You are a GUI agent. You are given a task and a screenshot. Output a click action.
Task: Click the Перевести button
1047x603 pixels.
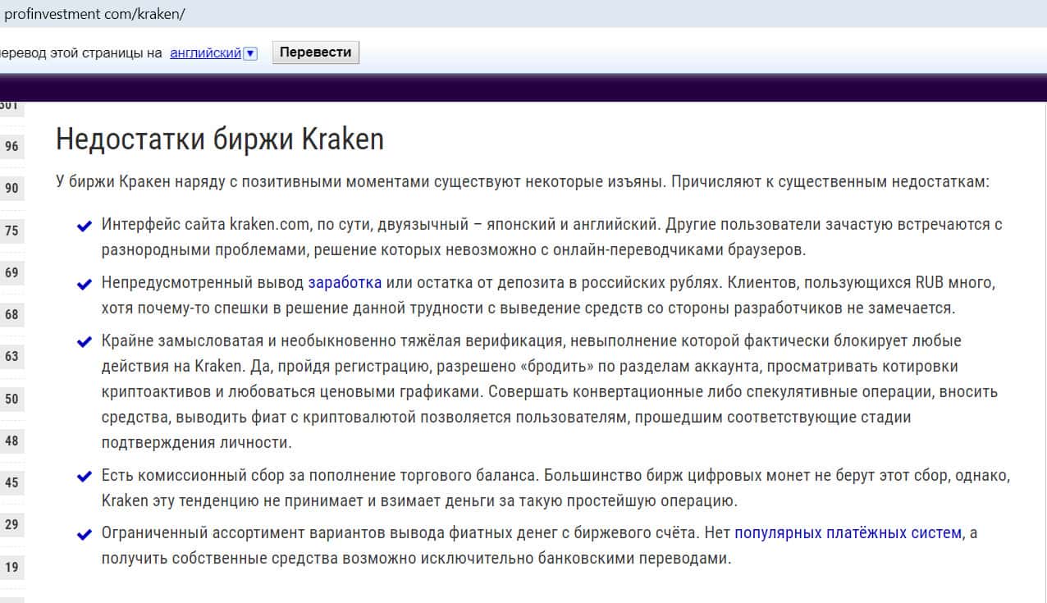[x=315, y=53]
